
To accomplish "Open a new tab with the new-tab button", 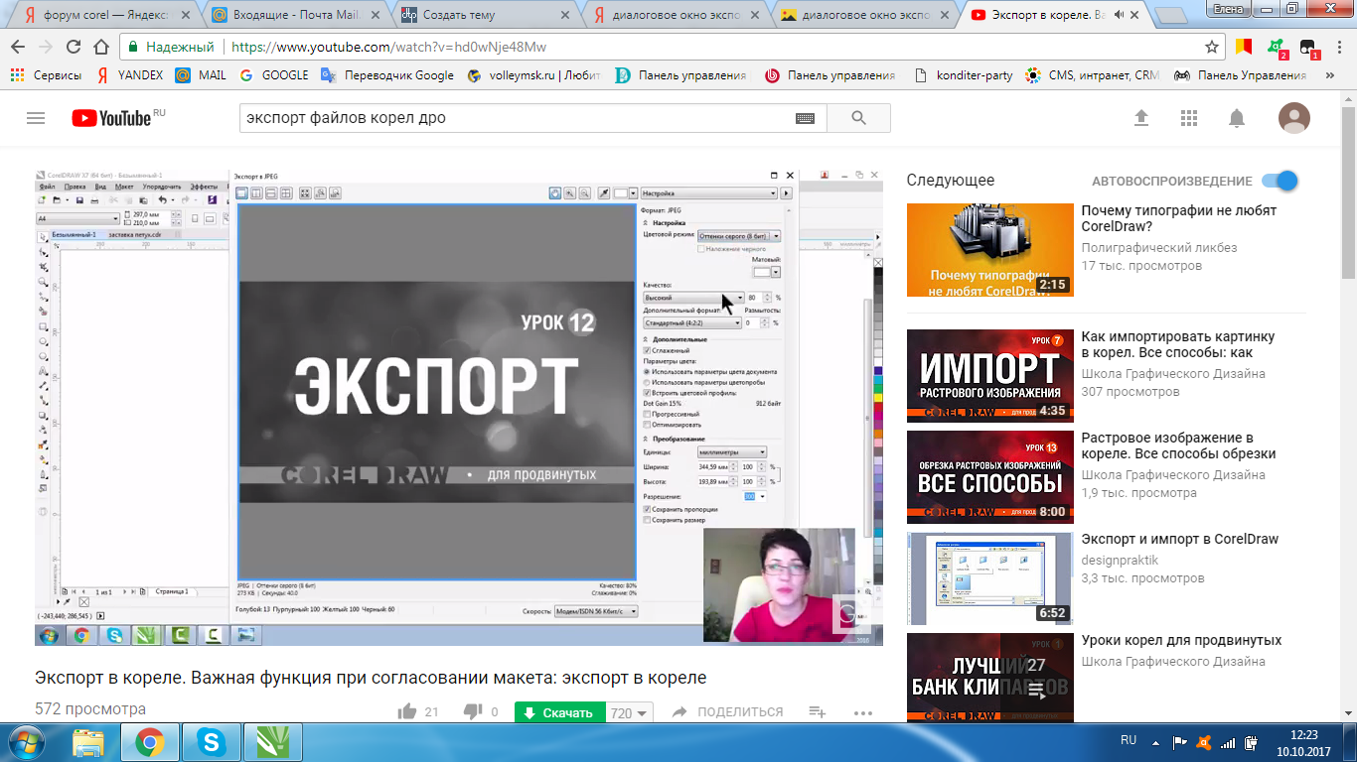I will tap(1173, 15).
